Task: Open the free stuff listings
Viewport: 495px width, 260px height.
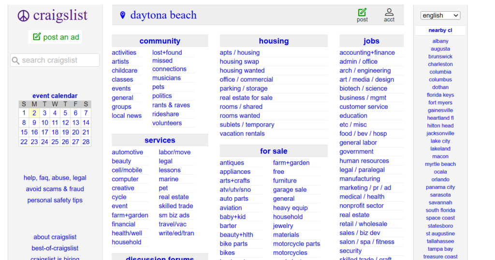Action: (278, 172)
